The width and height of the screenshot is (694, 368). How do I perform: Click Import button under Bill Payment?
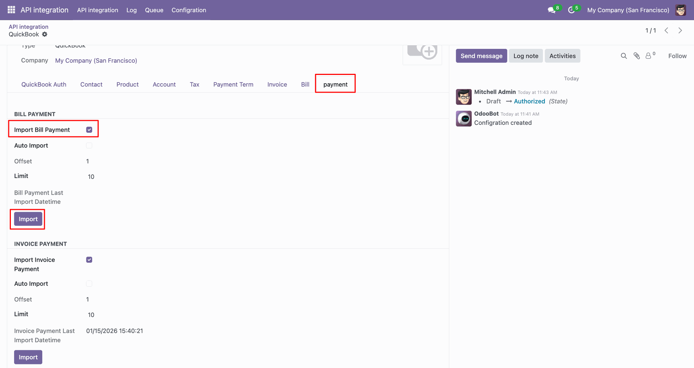28,219
